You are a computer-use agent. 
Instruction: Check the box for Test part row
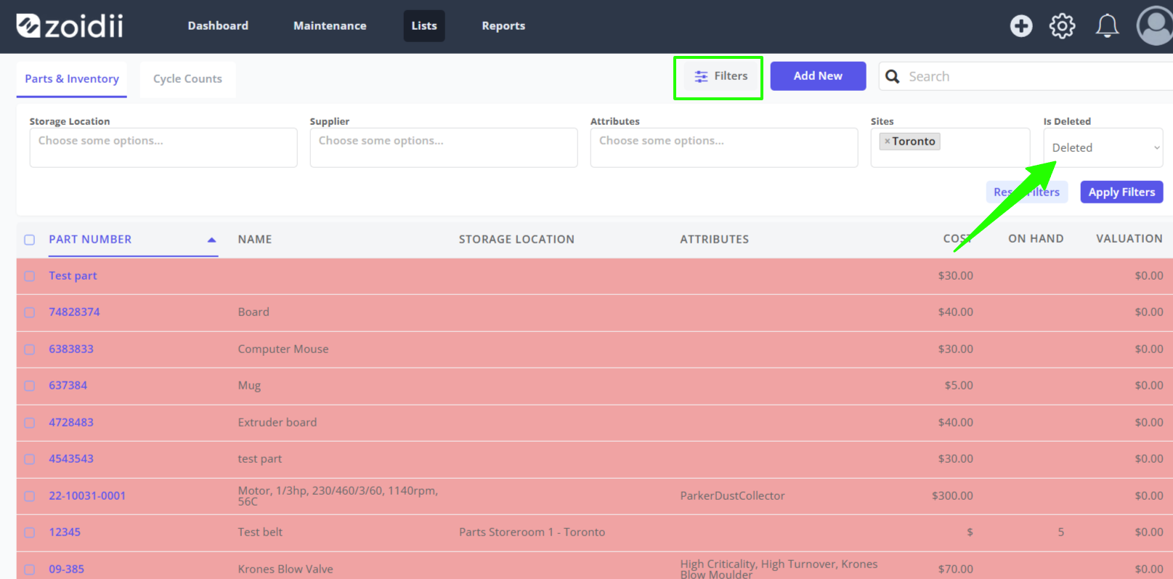pyautogui.click(x=30, y=276)
